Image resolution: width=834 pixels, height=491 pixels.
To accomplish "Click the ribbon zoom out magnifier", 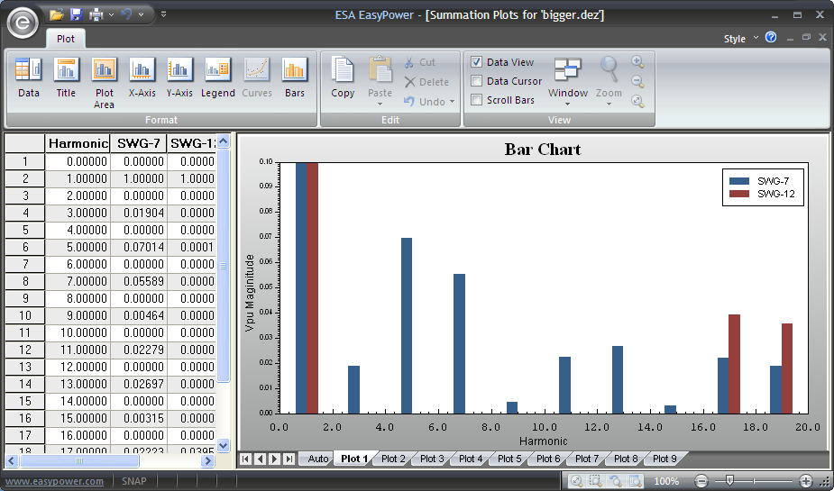I will (x=637, y=81).
